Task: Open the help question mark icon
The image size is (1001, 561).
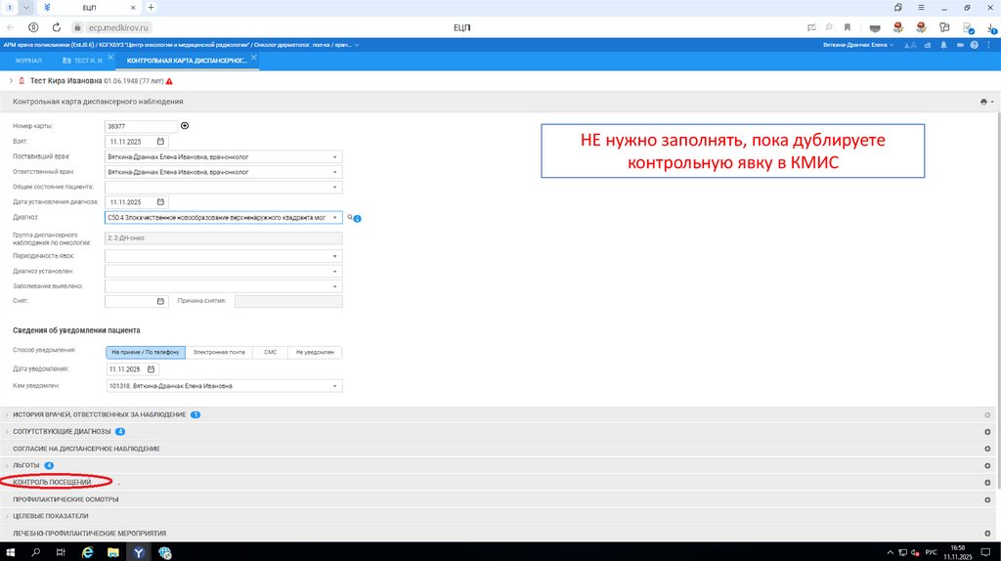Action: point(975,45)
